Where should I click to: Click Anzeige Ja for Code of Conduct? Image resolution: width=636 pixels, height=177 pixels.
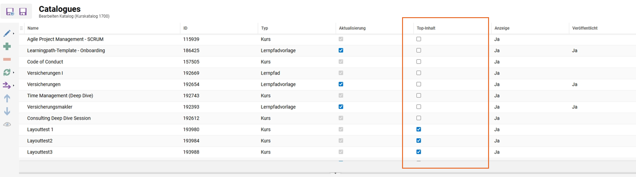497,62
